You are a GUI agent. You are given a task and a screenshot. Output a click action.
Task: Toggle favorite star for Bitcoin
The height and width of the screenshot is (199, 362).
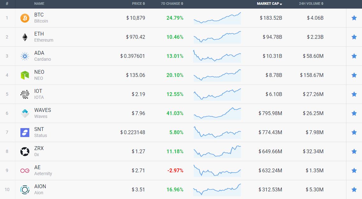(354, 18)
